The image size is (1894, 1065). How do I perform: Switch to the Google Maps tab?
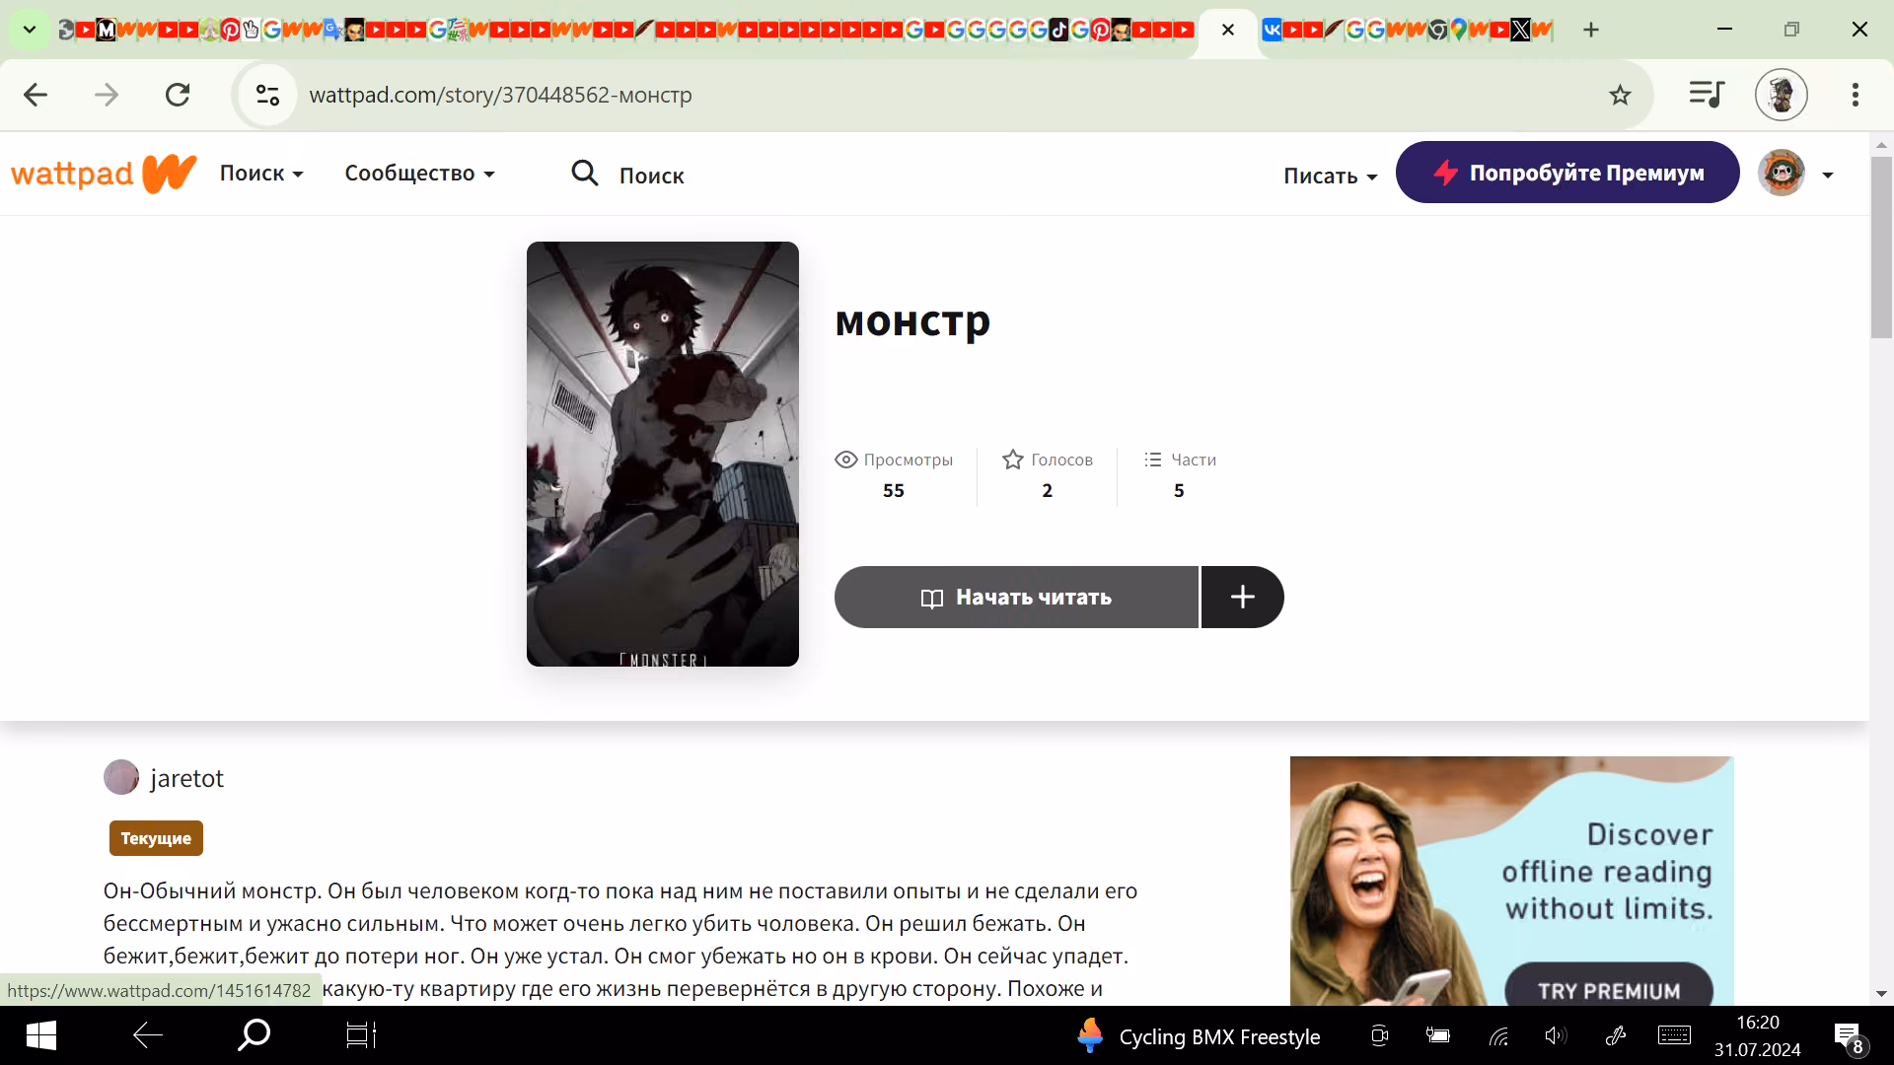[1459, 30]
